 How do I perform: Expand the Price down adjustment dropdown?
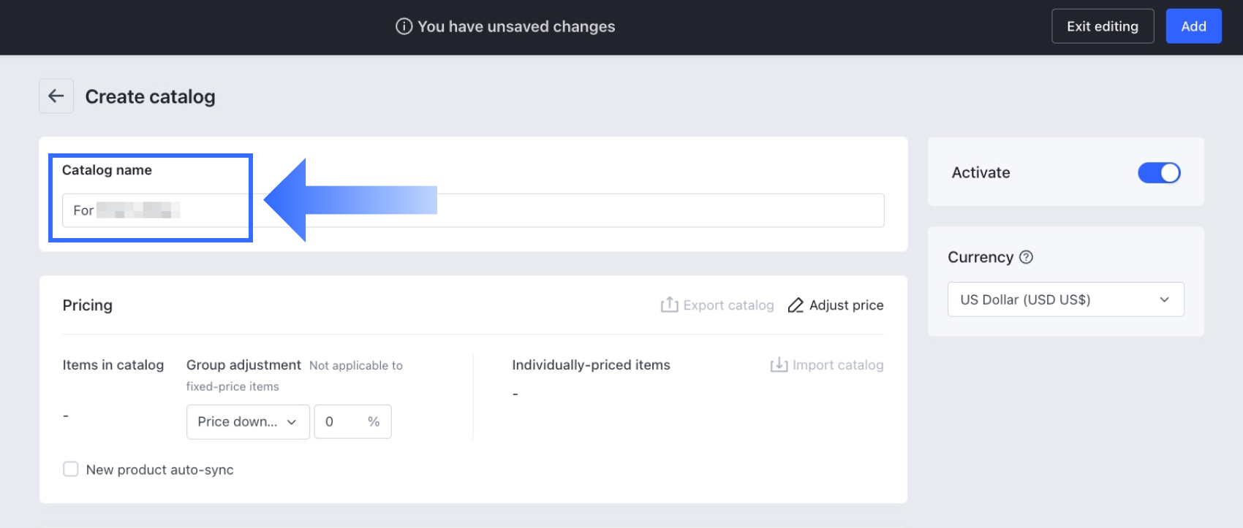coord(248,421)
